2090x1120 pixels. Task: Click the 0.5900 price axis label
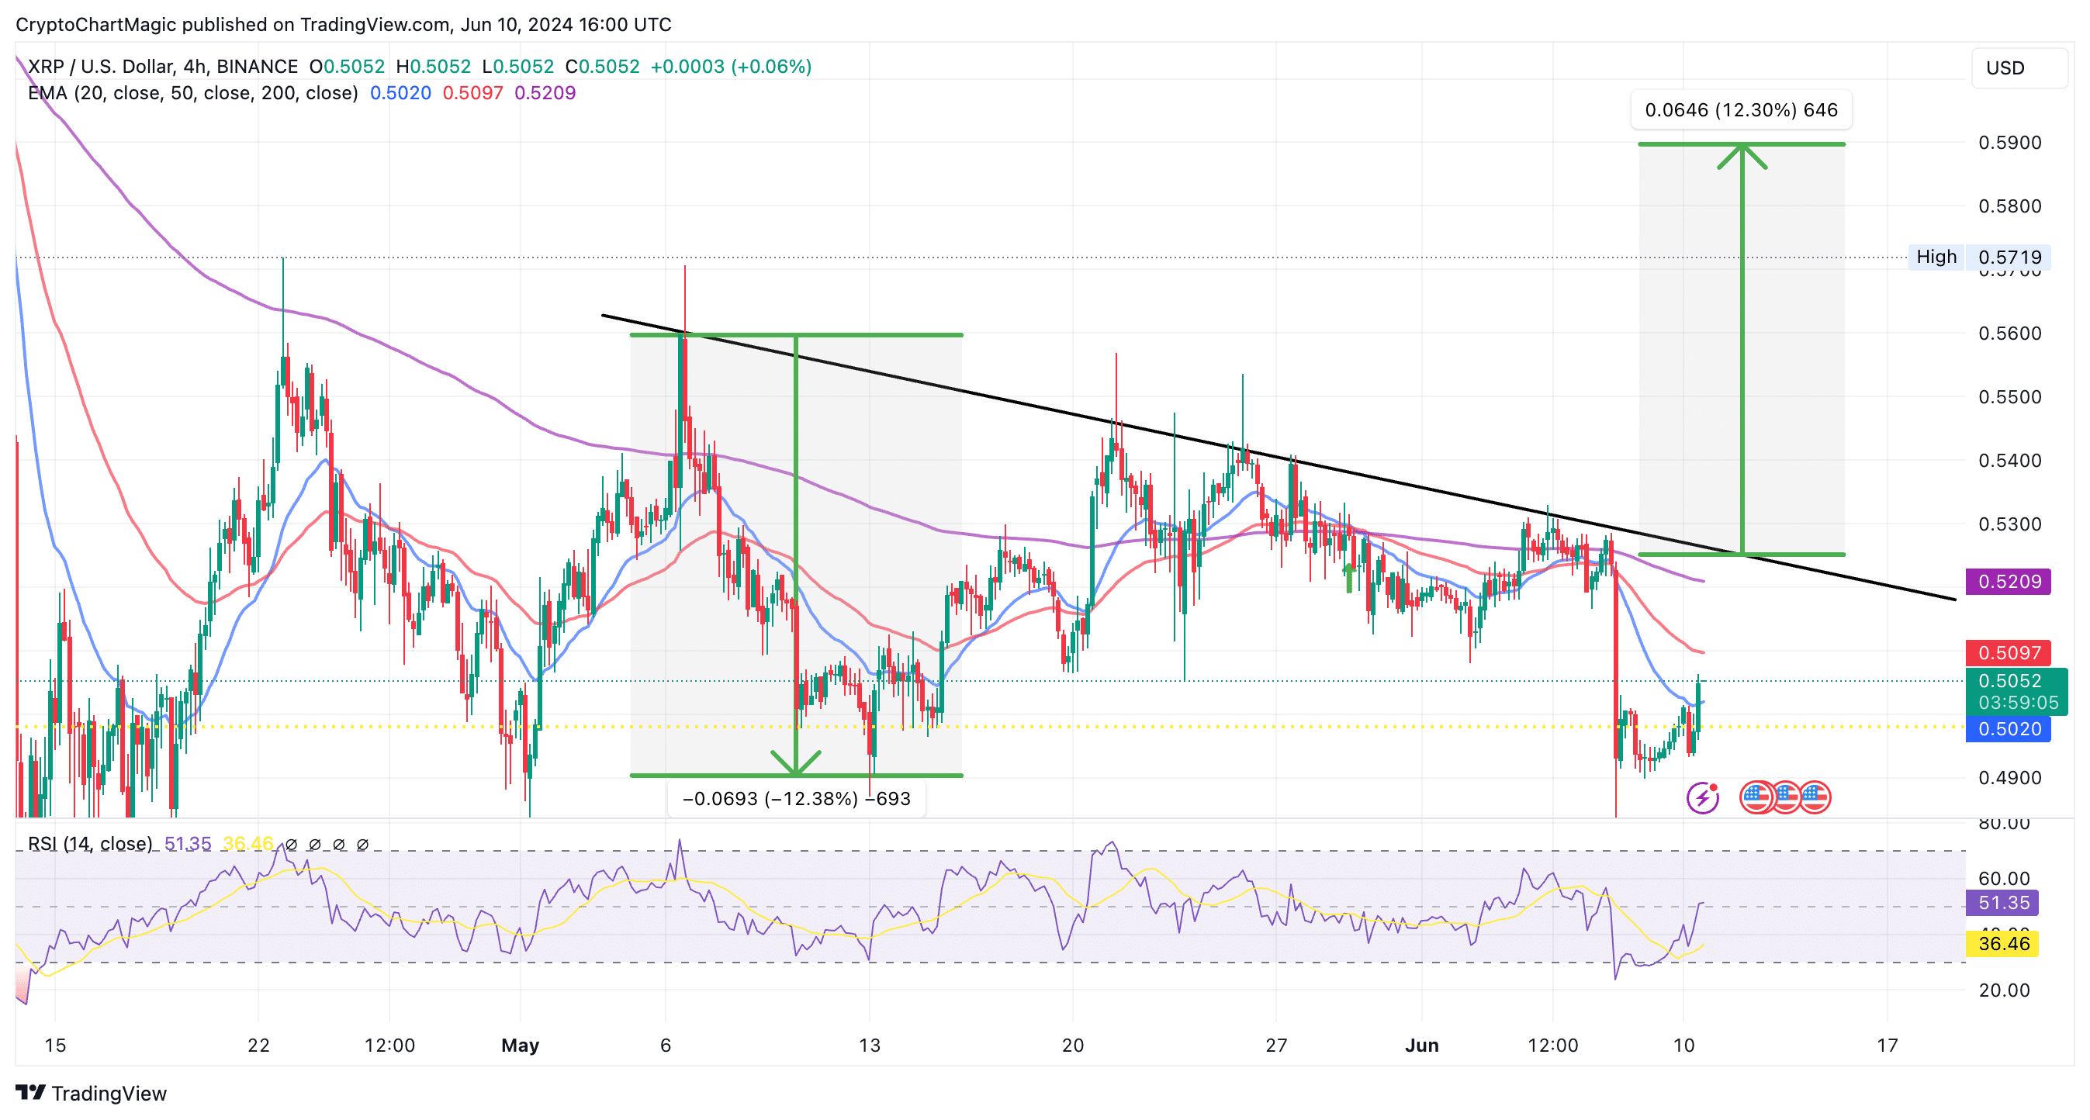(2009, 143)
